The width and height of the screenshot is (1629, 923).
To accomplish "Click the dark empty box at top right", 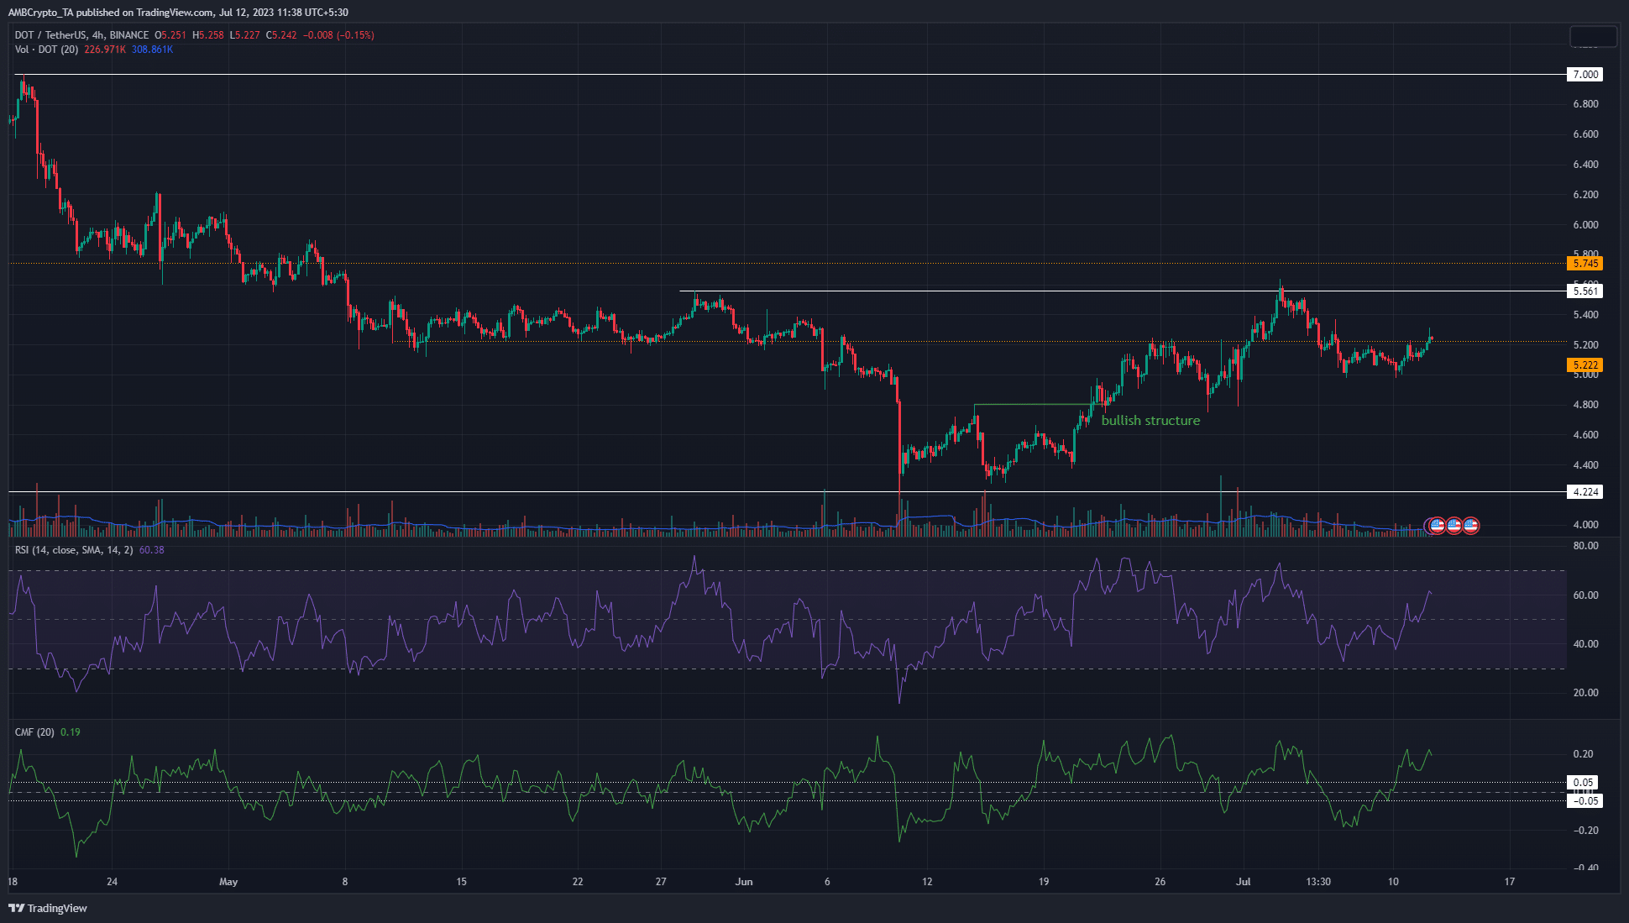I will 1593,36.
